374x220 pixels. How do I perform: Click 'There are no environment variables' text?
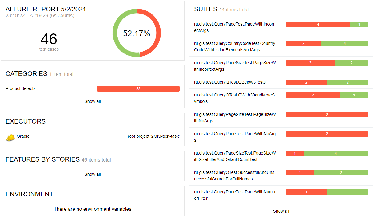[x=93, y=209]
